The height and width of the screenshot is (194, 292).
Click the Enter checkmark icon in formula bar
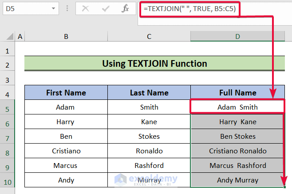pyautogui.click(x=106, y=8)
